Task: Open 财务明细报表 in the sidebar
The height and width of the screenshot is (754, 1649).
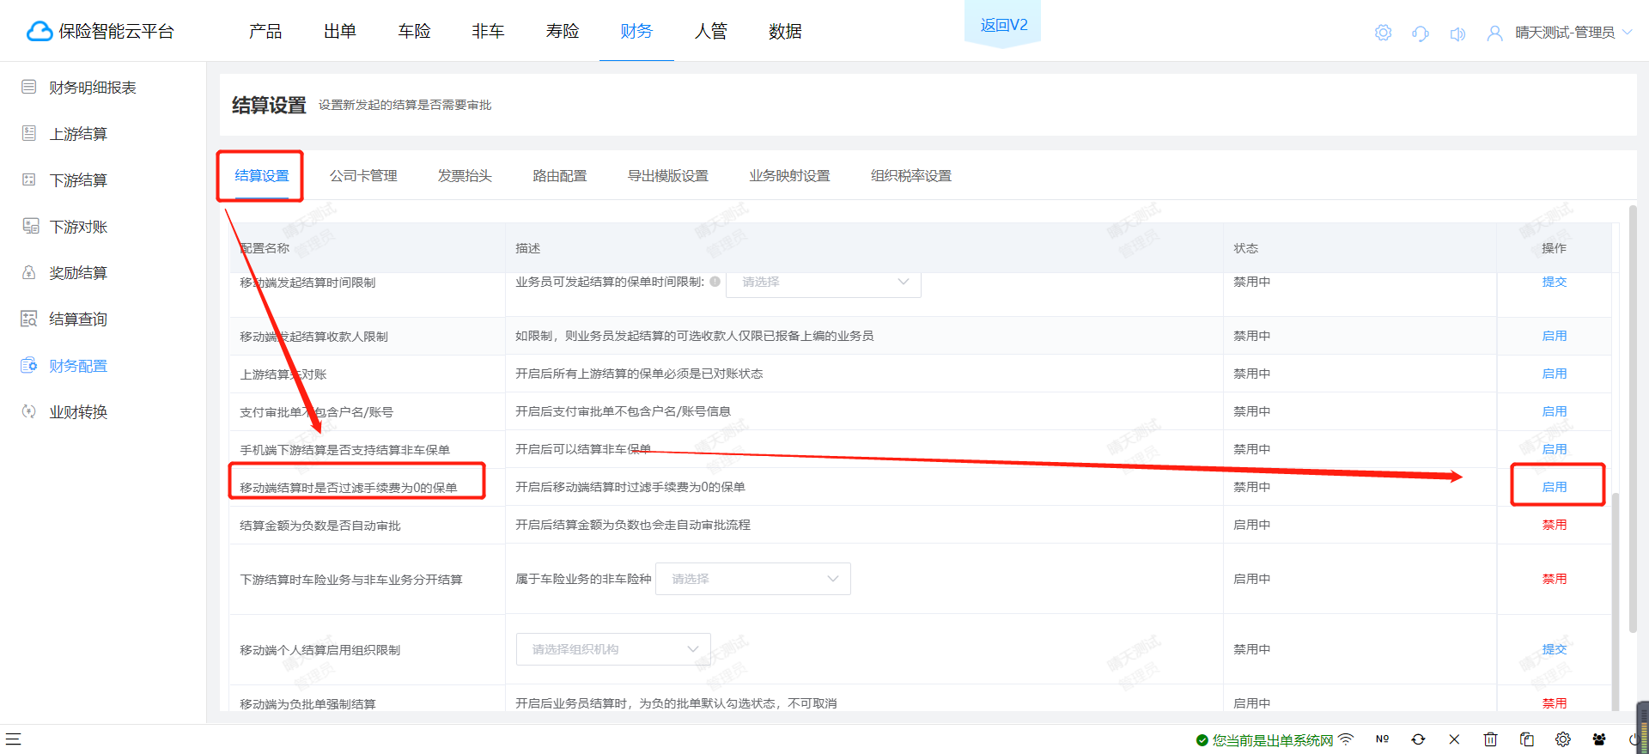Action: tap(93, 87)
